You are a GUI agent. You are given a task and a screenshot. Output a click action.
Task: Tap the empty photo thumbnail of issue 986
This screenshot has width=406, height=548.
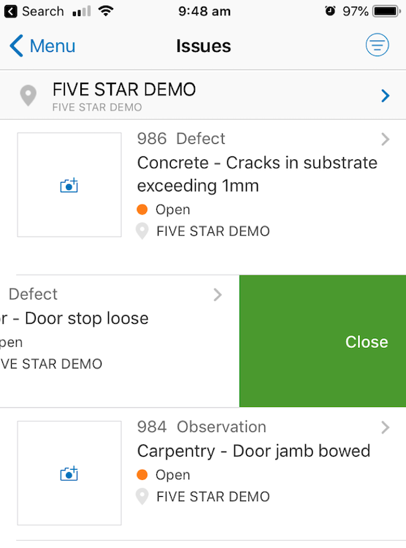click(x=69, y=185)
